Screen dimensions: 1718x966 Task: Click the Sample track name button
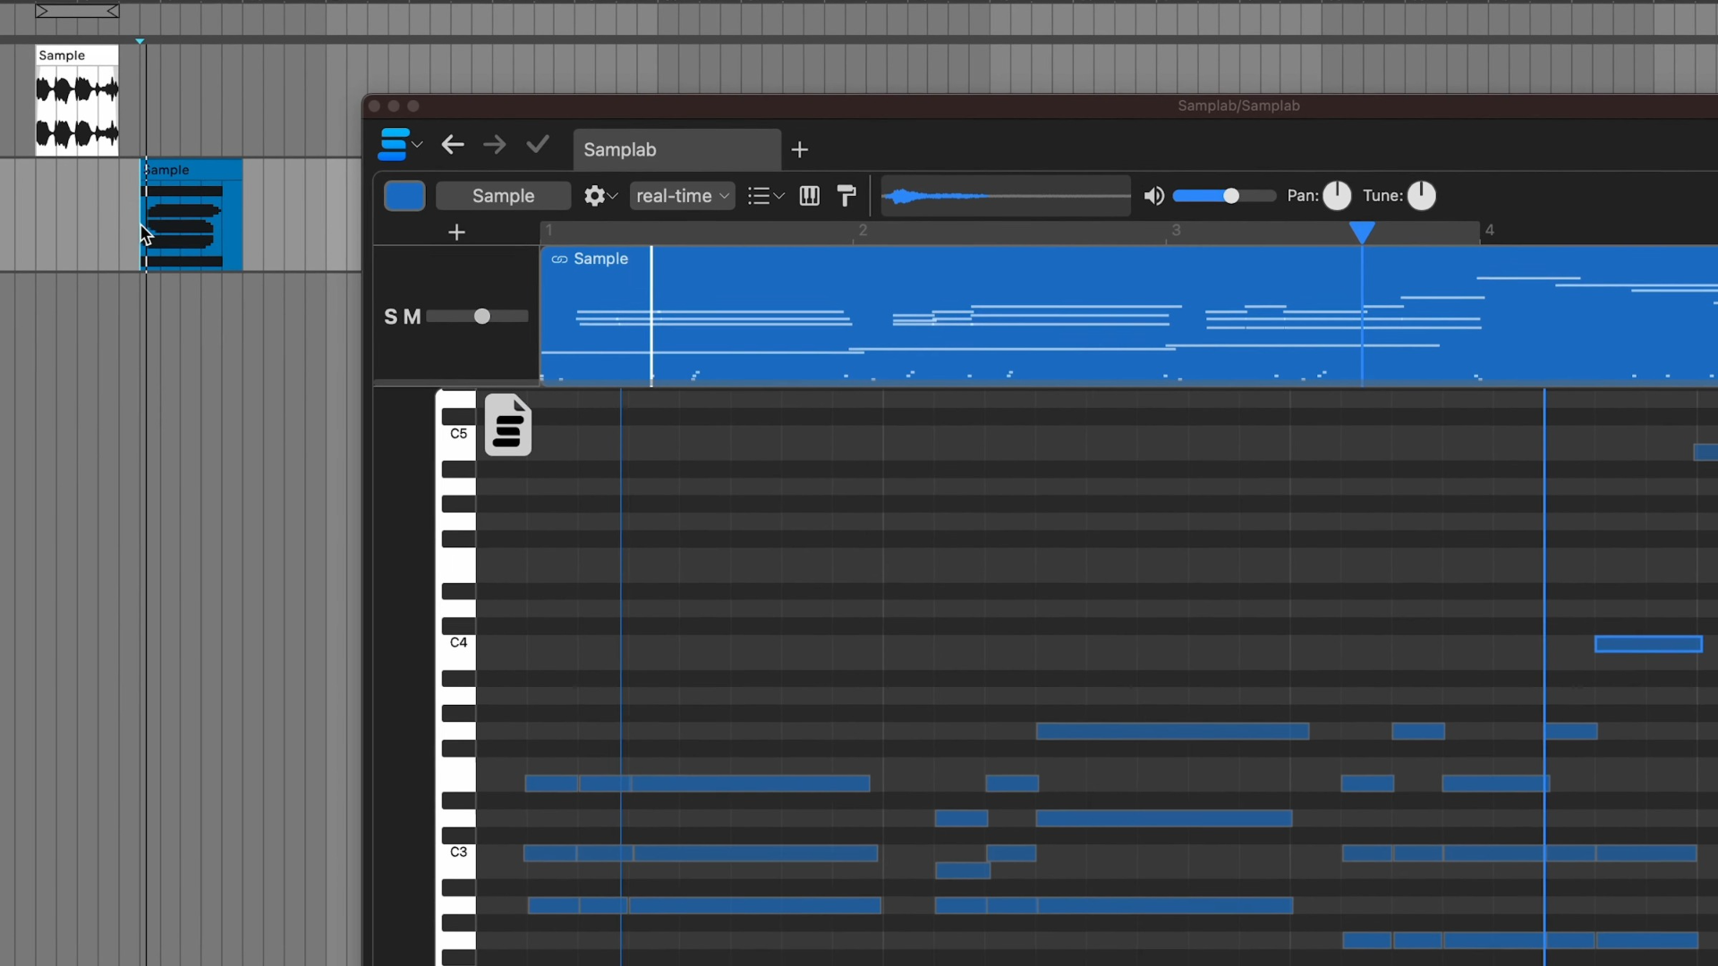pyautogui.click(x=503, y=196)
